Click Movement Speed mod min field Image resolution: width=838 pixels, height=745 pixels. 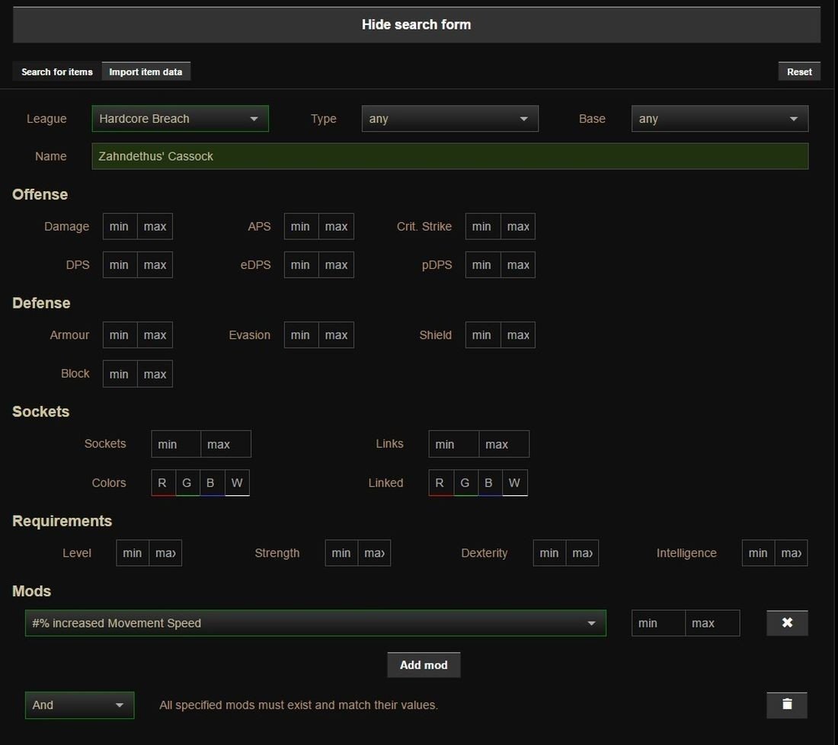658,623
